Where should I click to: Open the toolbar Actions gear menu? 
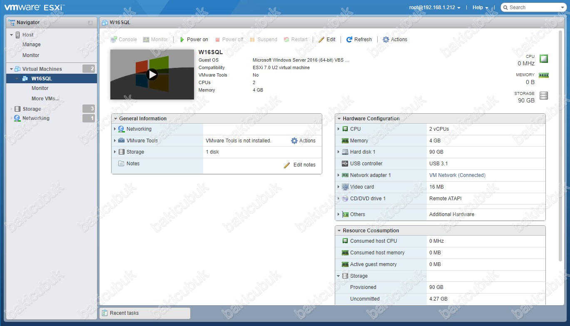click(395, 40)
